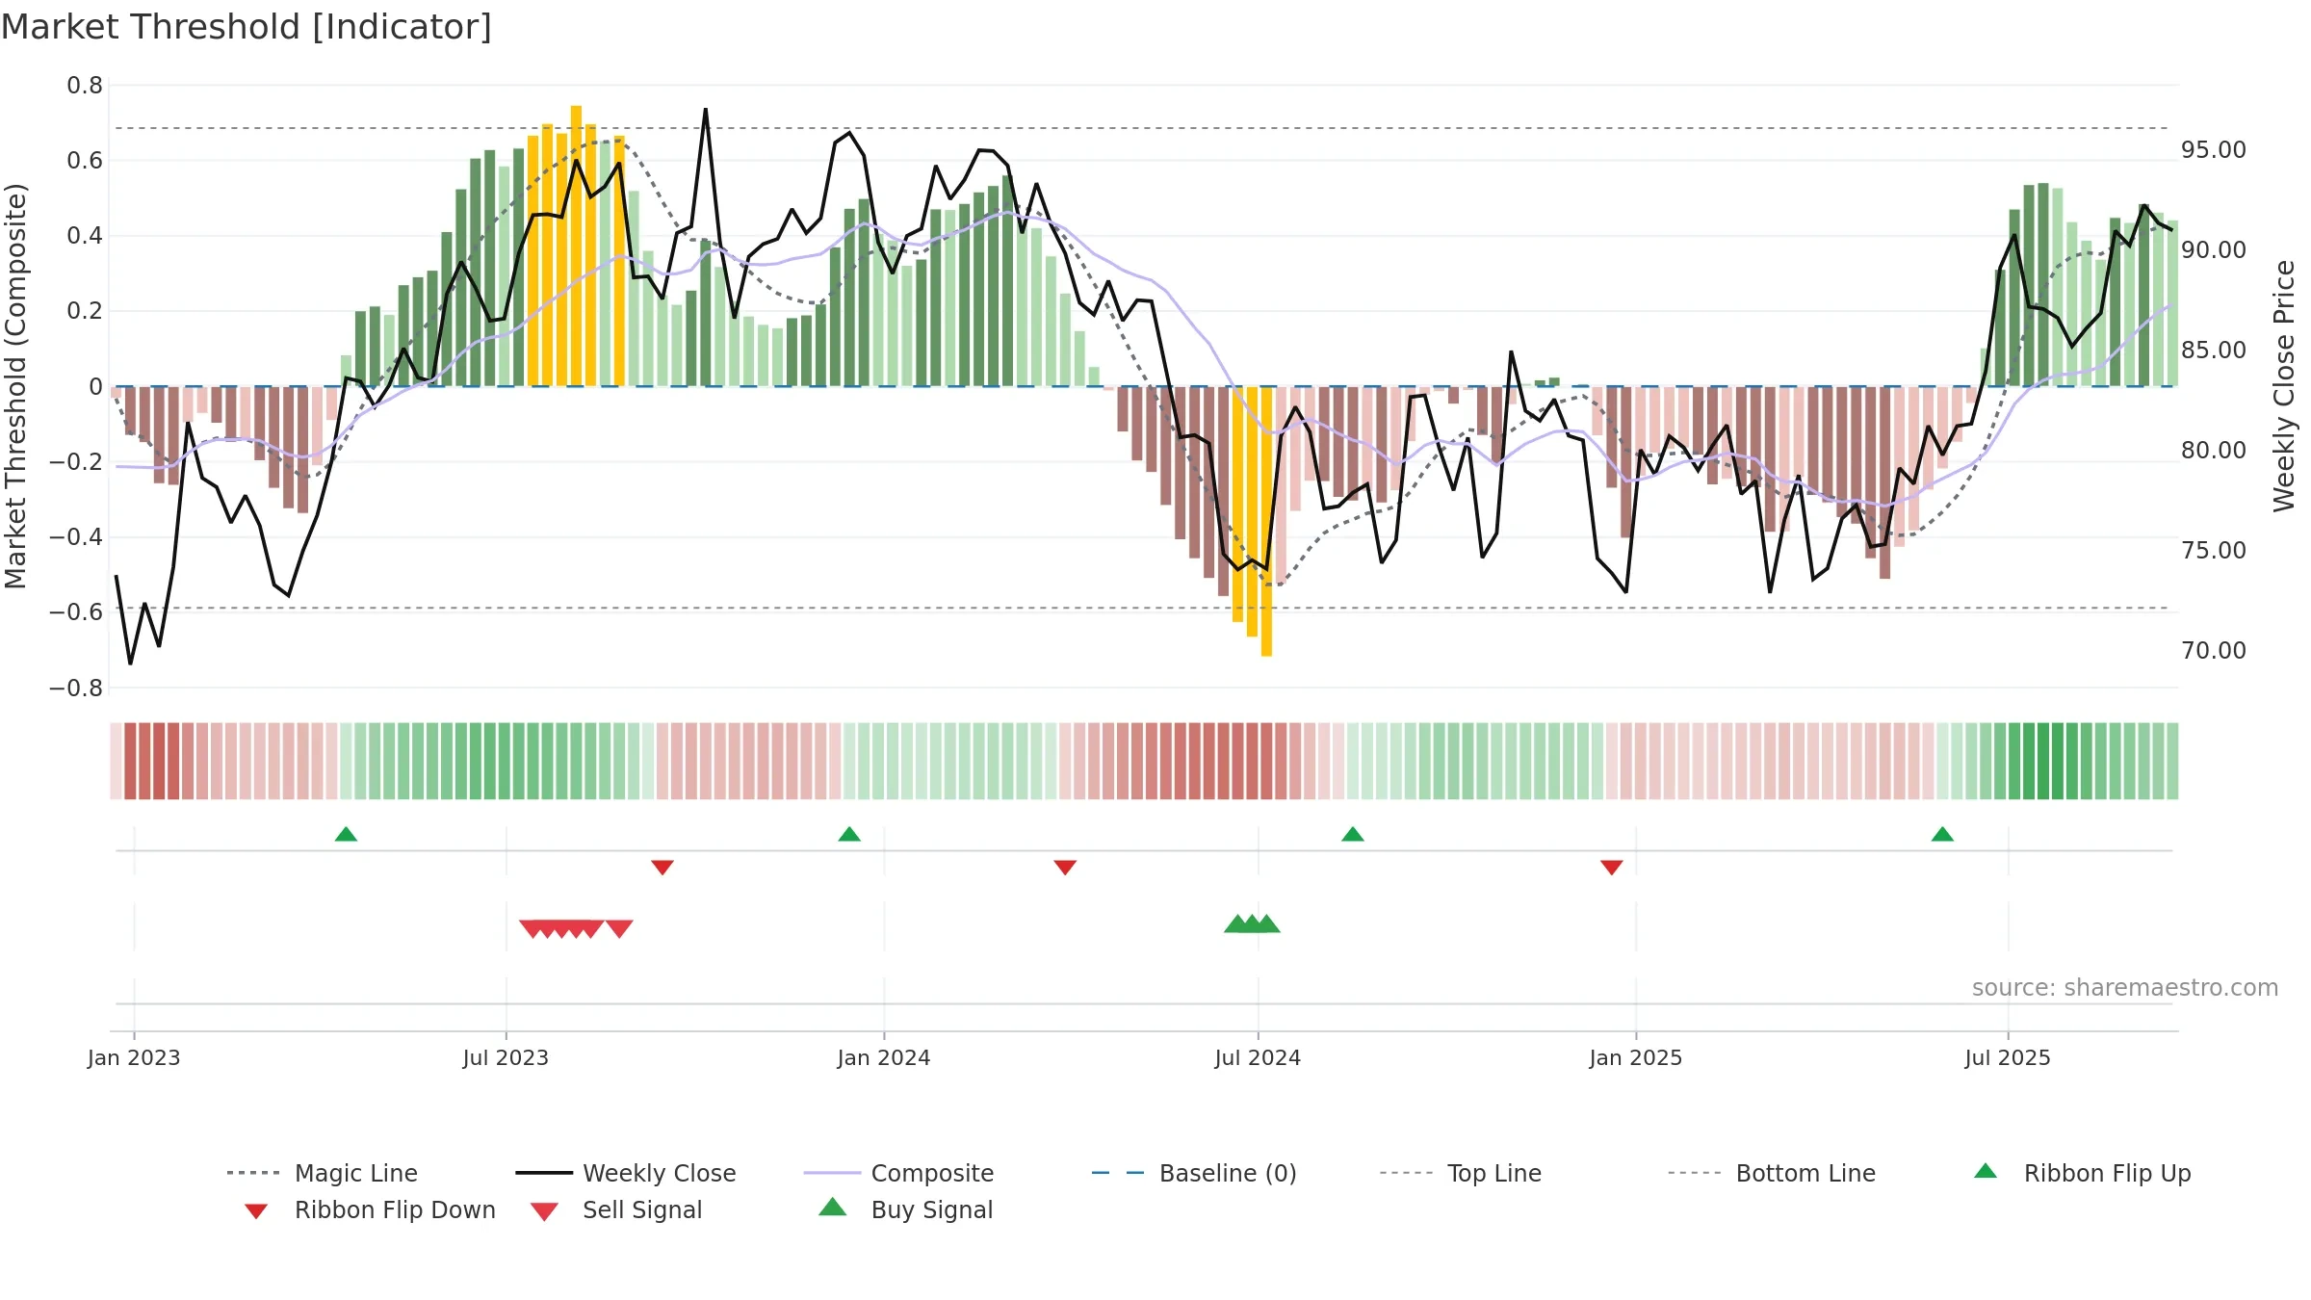Screen dimensions: 2311x1300
Task: Toggle the Buy Signal legend entry
Action: [905, 1209]
